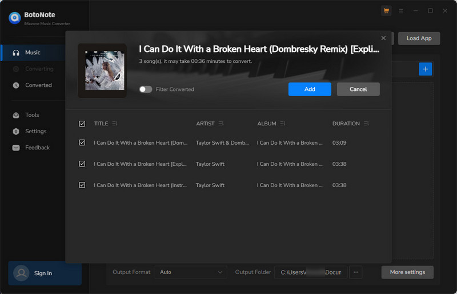Image resolution: width=457 pixels, height=294 pixels.
Task: Click the dialog heading song title
Action: [x=259, y=49]
